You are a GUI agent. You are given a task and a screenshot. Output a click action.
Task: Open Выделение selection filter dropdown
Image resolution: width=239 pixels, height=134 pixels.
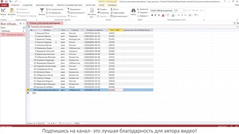74,9
